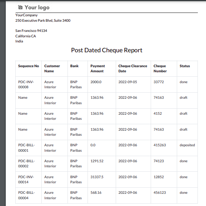Click the date in the PDC-BILL-00004 row
The width and height of the screenshot is (206, 206).
click(x=128, y=193)
